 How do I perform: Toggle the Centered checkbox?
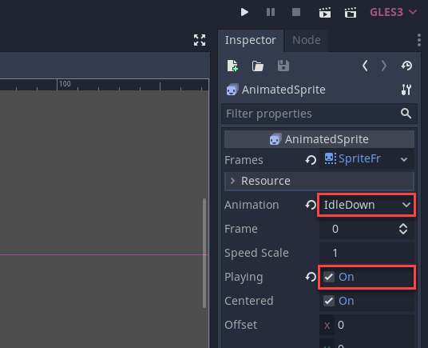[x=329, y=301]
